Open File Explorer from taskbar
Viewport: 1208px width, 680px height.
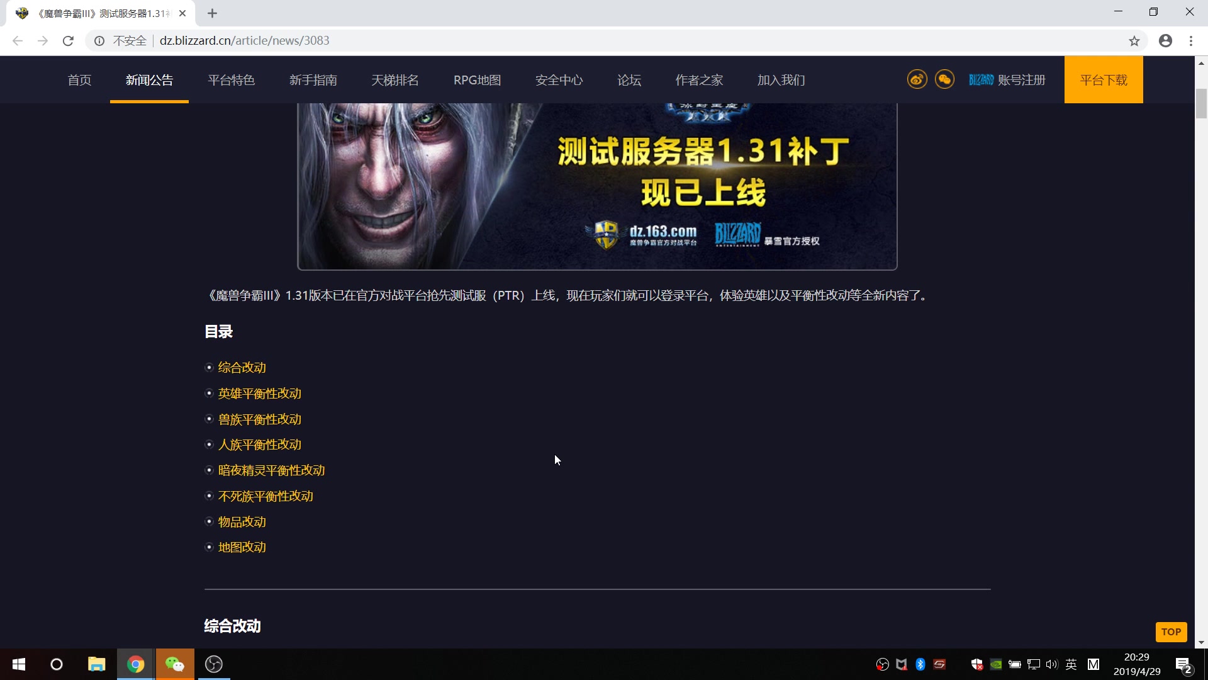point(96,664)
